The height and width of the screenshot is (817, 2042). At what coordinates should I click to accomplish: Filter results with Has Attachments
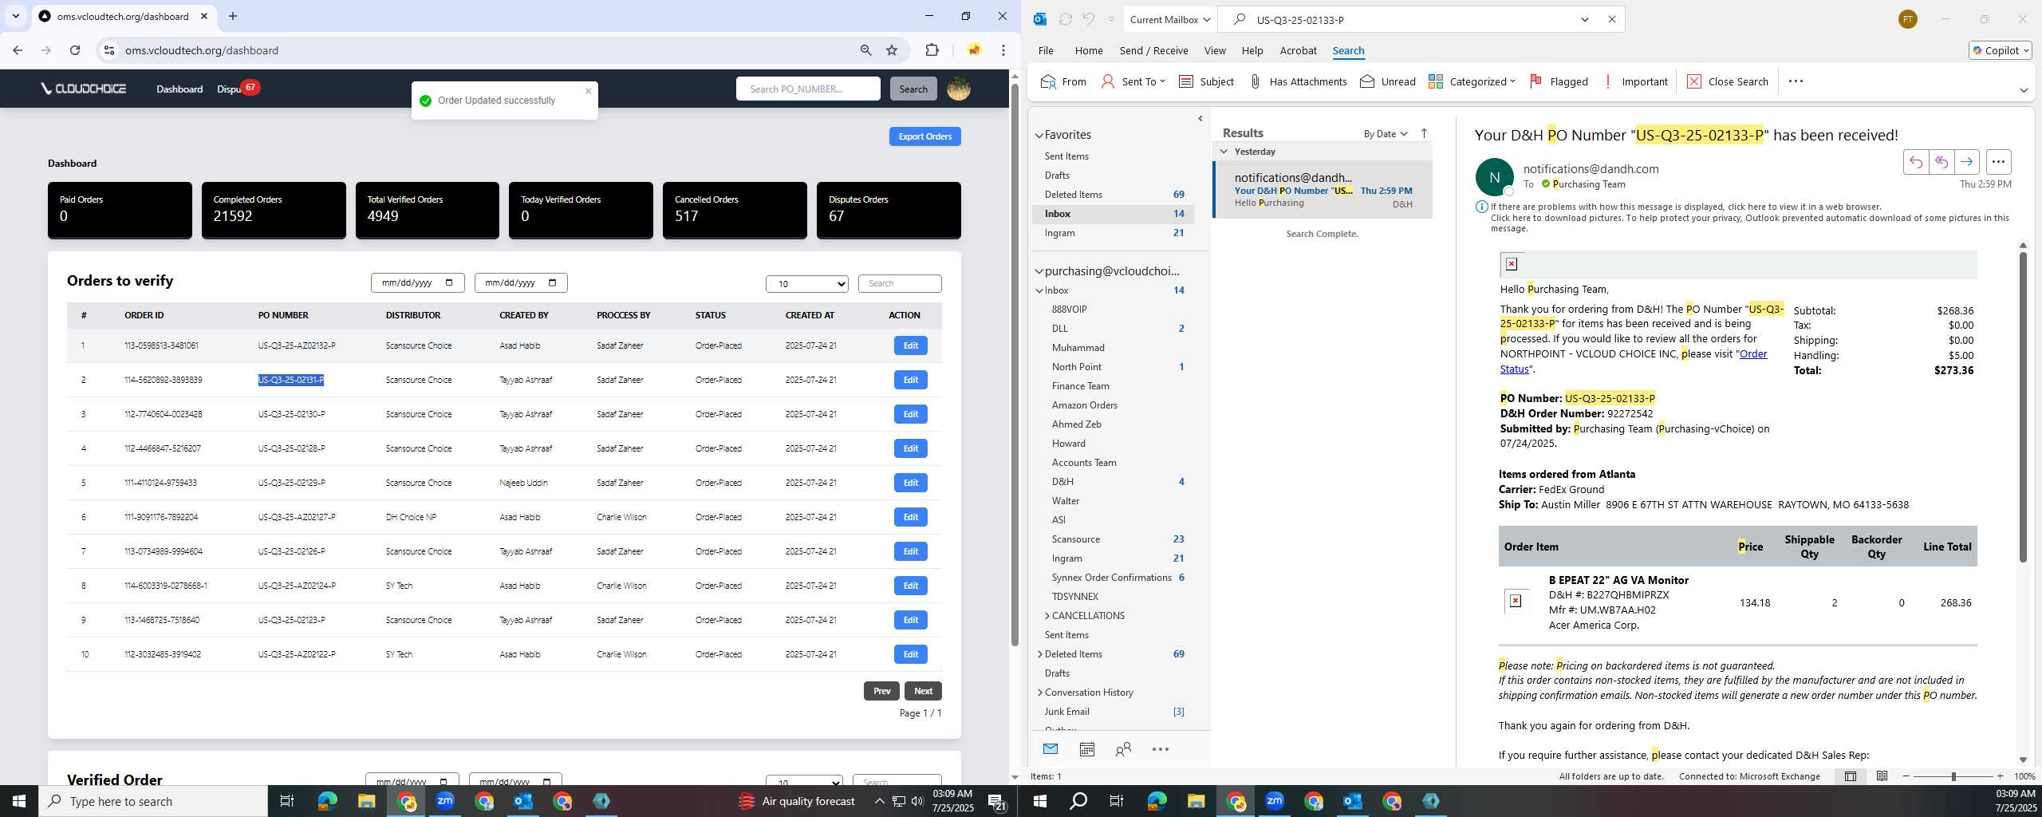coord(1298,81)
